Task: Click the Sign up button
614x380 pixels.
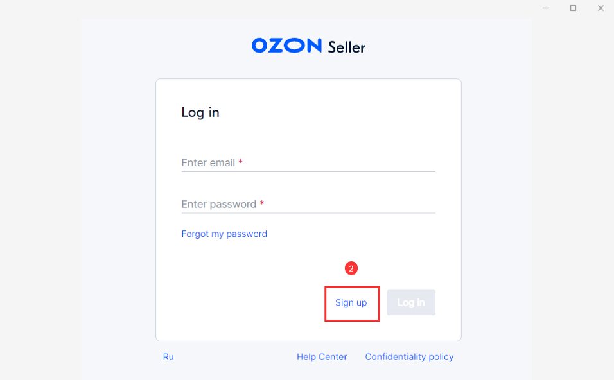Action: point(351,302)
